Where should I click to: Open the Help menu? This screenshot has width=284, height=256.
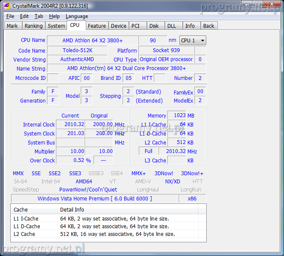pyautogui.click(x=54, y=16)
